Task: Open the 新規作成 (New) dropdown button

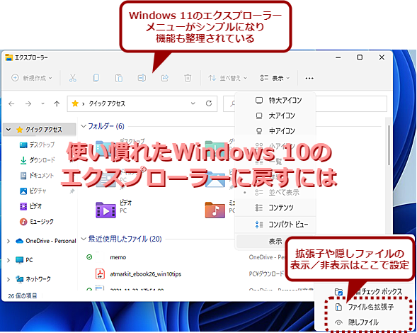Action: pos(32,78)
